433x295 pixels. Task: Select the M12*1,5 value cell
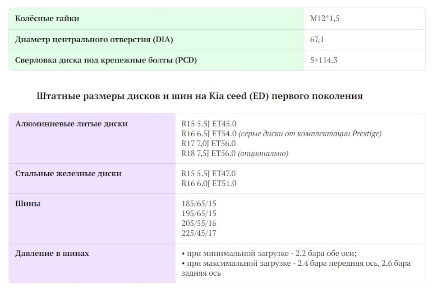[325, 18]
